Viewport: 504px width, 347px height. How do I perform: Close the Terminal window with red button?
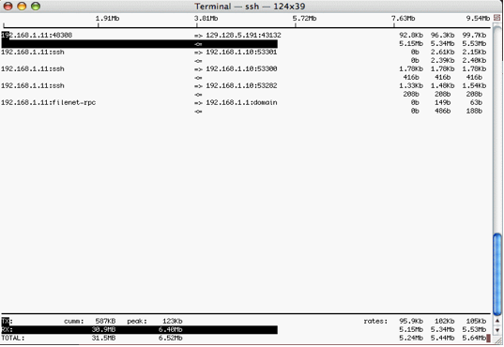coord(8,7)
